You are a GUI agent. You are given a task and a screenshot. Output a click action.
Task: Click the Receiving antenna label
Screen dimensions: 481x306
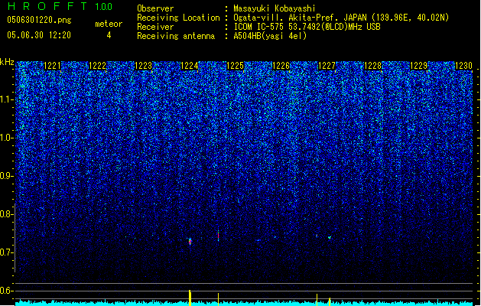coord(176,36)
